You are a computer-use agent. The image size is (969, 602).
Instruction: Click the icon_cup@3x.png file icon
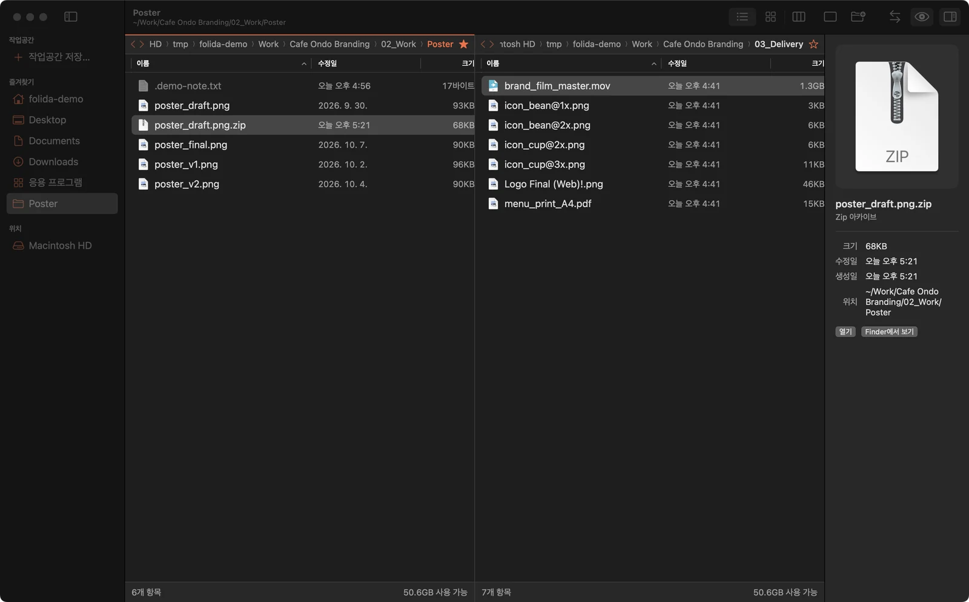click(x=493, y=165)
